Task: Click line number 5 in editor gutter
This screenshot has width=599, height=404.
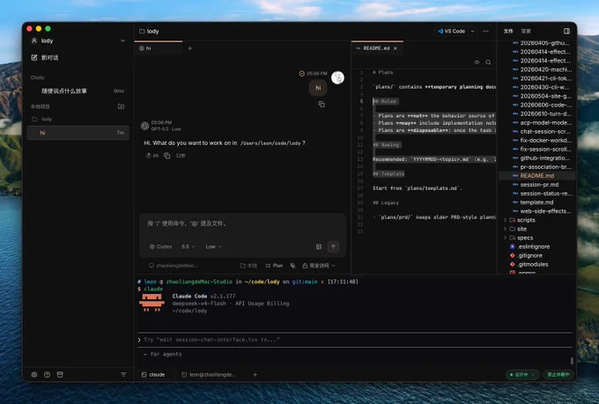Action: (x=361, y=101)
